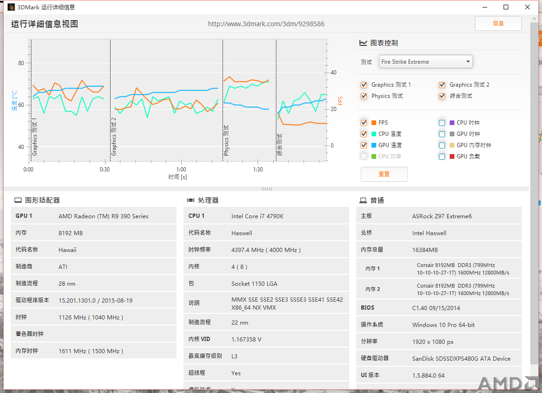Click the Graphics 测试 1 marker label in chart
Viewport: 542px width, 393px height.
tap(35, 136)
